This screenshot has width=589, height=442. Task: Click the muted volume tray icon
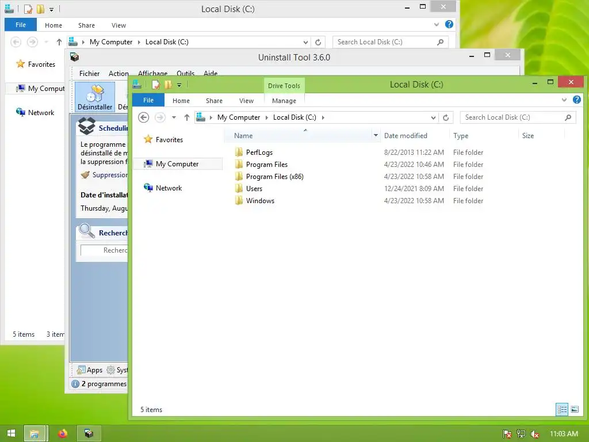535,434
